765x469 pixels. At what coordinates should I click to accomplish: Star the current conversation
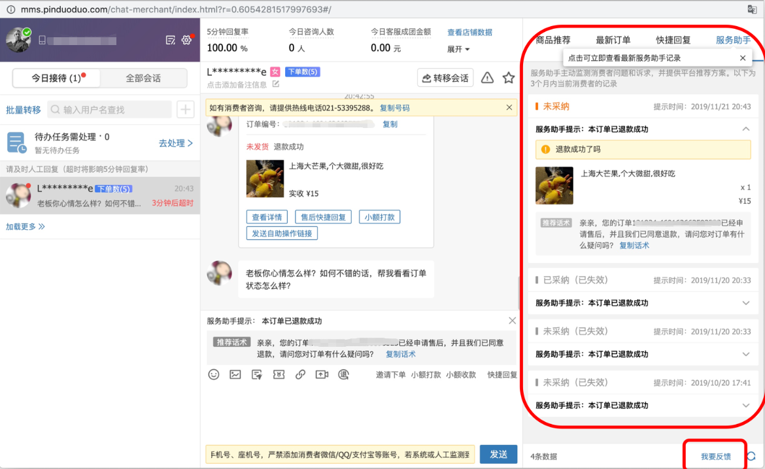(509, 78)
